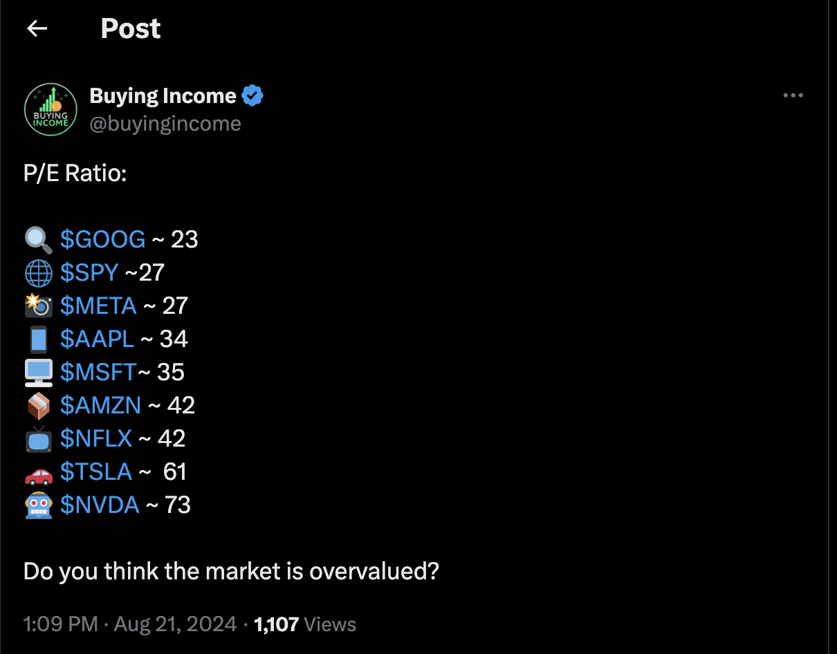Screen dimensions: 837x654
Task: Click the magnifying glass emoji beside $GOOG
Action: 38,239
